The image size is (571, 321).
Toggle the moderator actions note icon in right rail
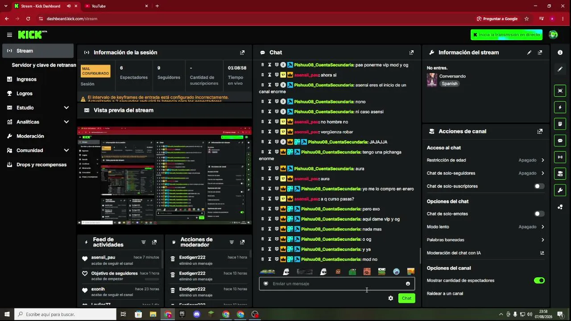click(560, 124)
